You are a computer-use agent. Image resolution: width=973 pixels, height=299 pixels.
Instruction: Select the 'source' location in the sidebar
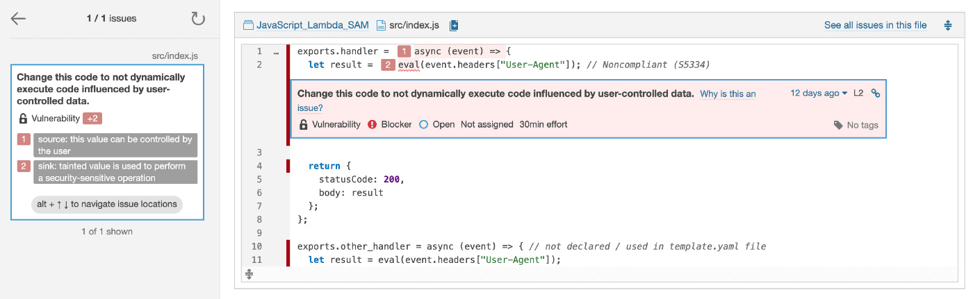pyautogui.click(x=115, y=145)
